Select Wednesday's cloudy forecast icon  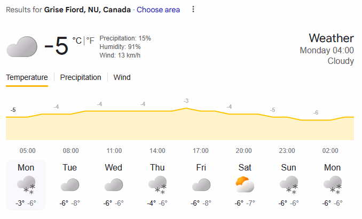(114, 185)
